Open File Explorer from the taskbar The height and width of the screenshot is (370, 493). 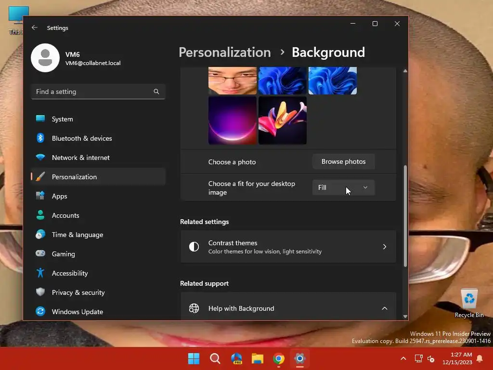pyautogui.click(x=258, y=358)
